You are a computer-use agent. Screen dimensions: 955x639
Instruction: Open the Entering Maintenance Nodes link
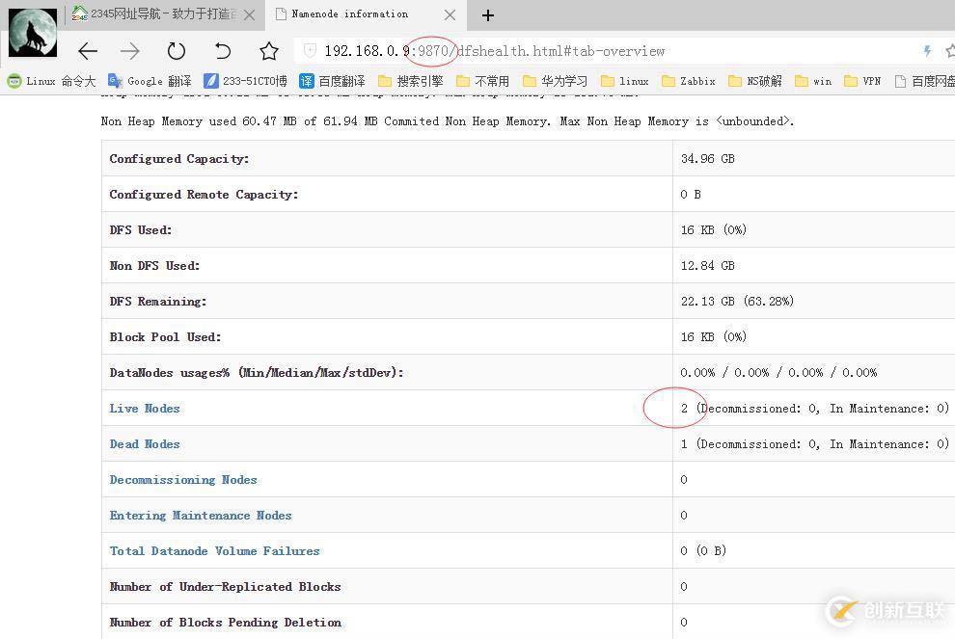tap(201, 516)
